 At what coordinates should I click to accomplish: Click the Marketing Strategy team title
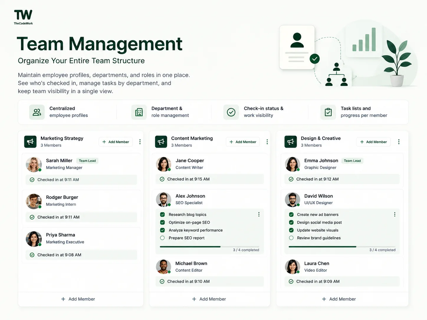62,138
